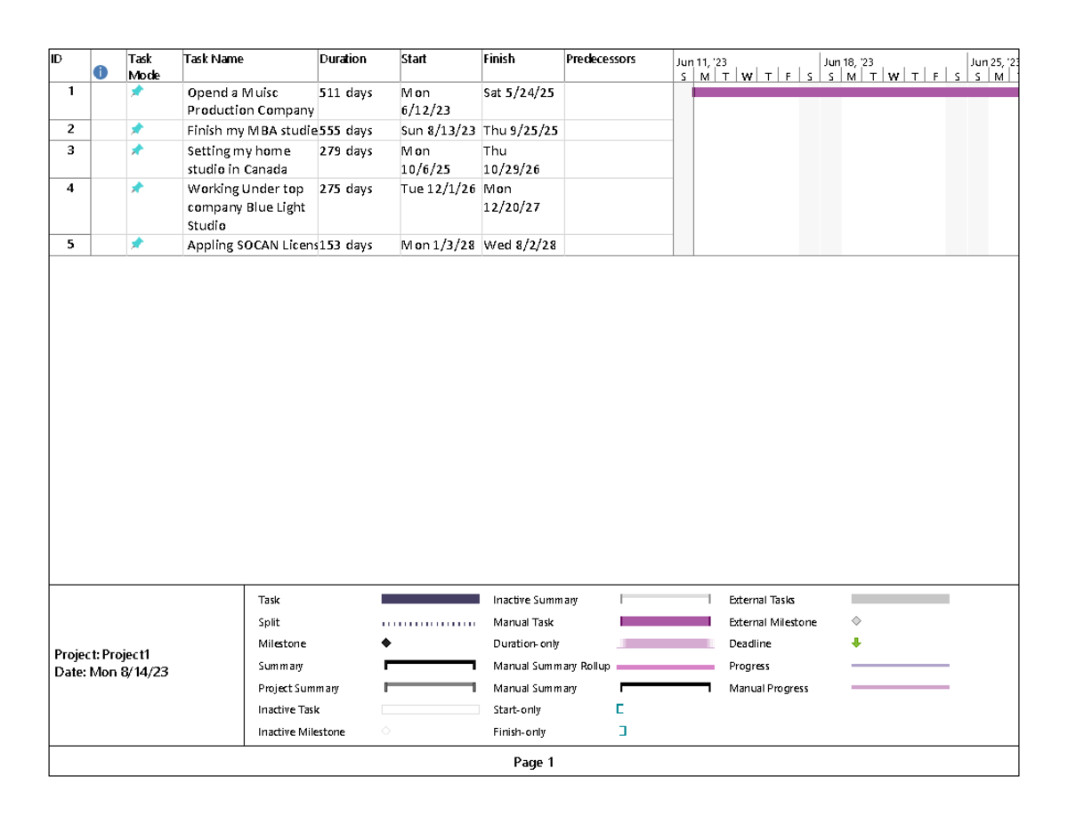This screenshot has width=1068, height=825.
Task: Select task name Finish my MBA studies
Action: pos(249,130)
